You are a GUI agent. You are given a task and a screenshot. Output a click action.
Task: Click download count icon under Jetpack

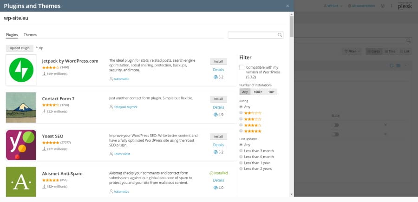(x=44, y=73)
